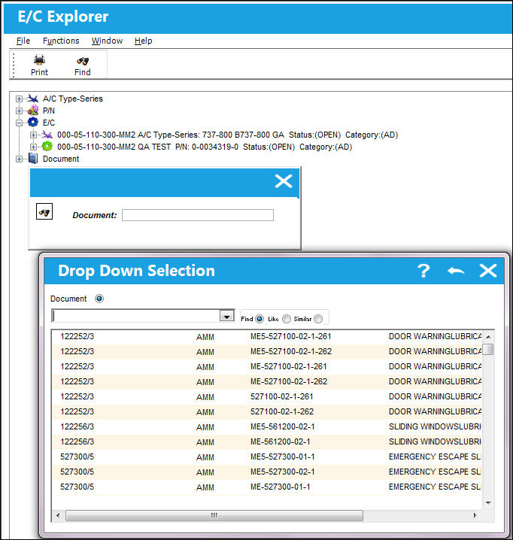Image resolution: width=513 pixels, height=540 pixels.
Task: Close the Document find dialog
Action: (x=284, y=181)
